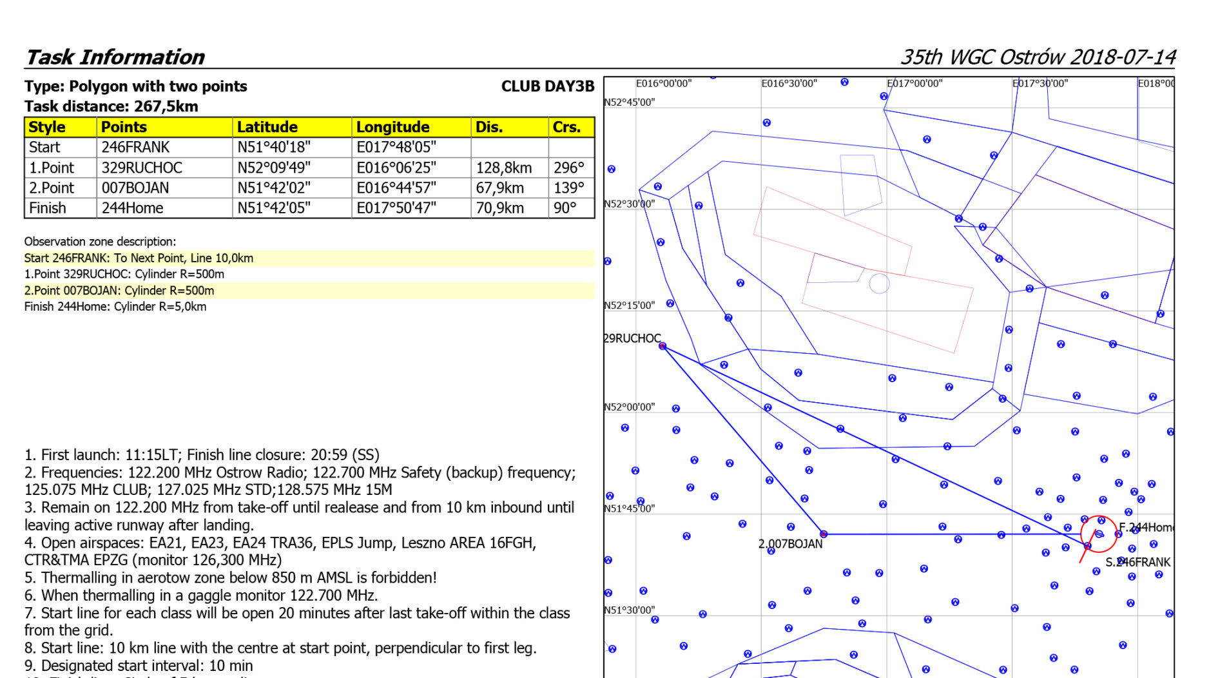This screenshot has width=1209, height=678.
Task: Click the CLUB DAY3B class label
Action: [x=547, y=86]
